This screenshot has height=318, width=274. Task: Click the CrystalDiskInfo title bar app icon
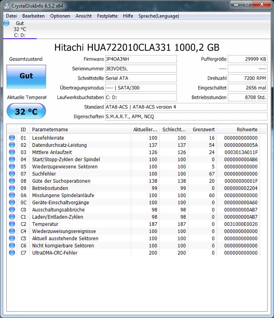click(7, 6)
